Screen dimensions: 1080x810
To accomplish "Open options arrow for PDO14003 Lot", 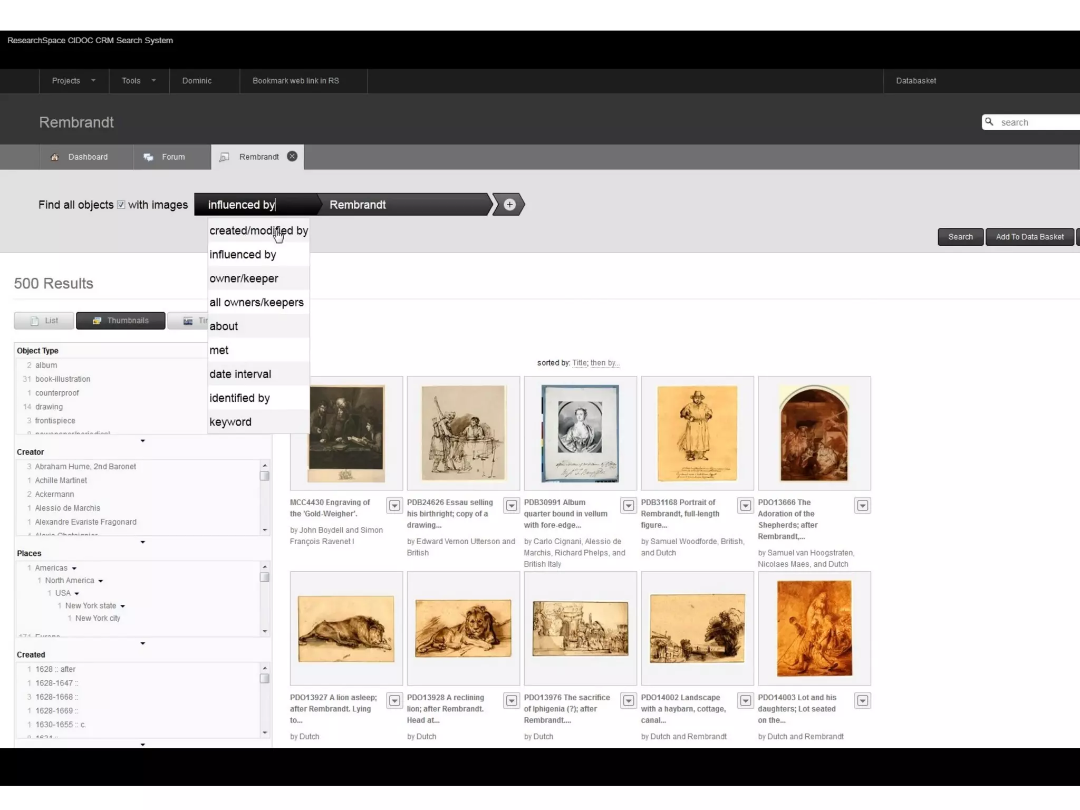I will tap(863, 700).
